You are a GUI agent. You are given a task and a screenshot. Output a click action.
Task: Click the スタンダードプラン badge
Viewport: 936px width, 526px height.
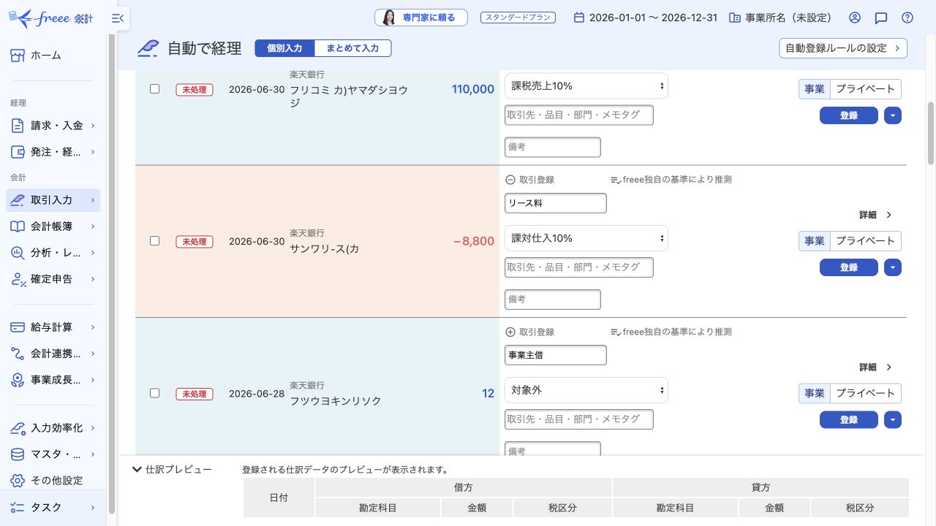(518, 18)
